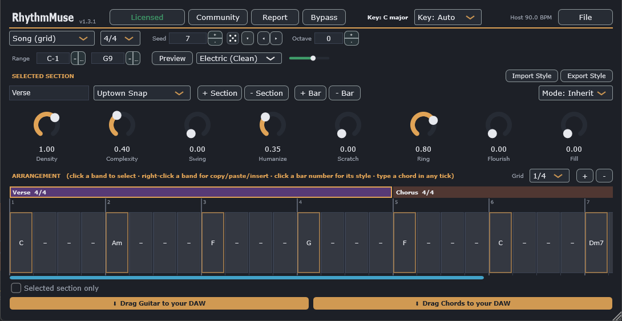
Task: Click Import Style button
Action: coord(532,76)
